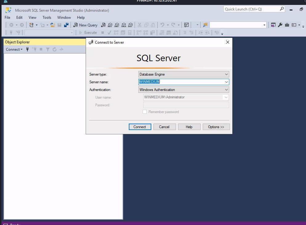The image size is (306, 225).
Task: Click the New Query toolbar button
Action: coord(85,25)
